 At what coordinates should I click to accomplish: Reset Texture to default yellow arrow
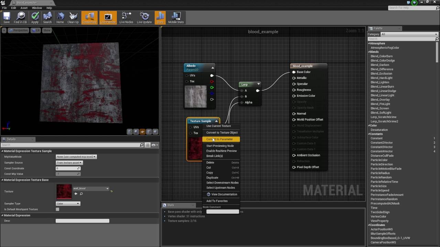coord(111,191)
